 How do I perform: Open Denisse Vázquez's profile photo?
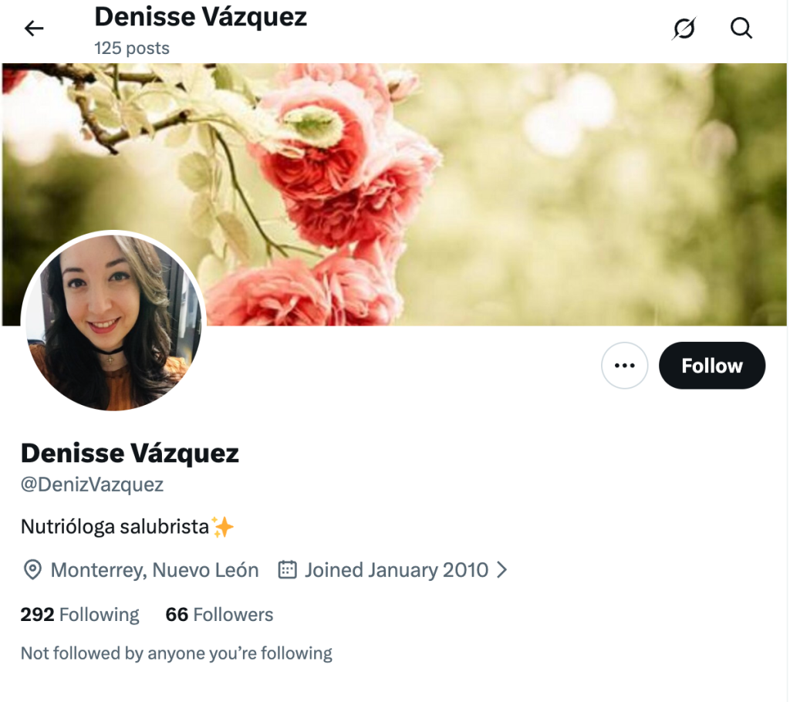click(114, 321)
